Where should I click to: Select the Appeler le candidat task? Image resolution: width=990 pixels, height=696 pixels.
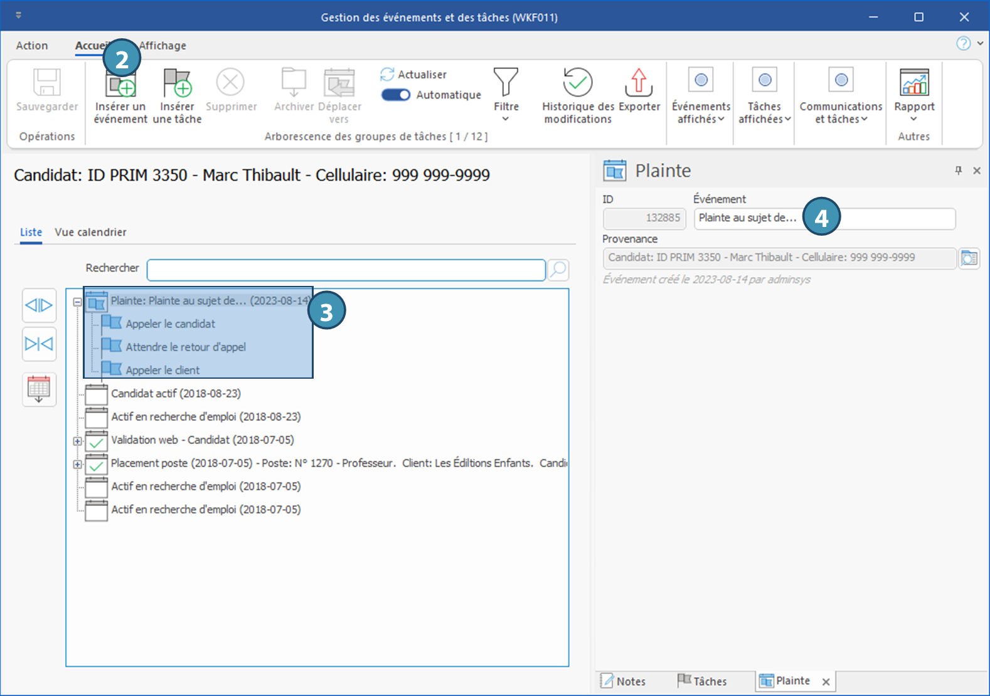coord(170,324)
